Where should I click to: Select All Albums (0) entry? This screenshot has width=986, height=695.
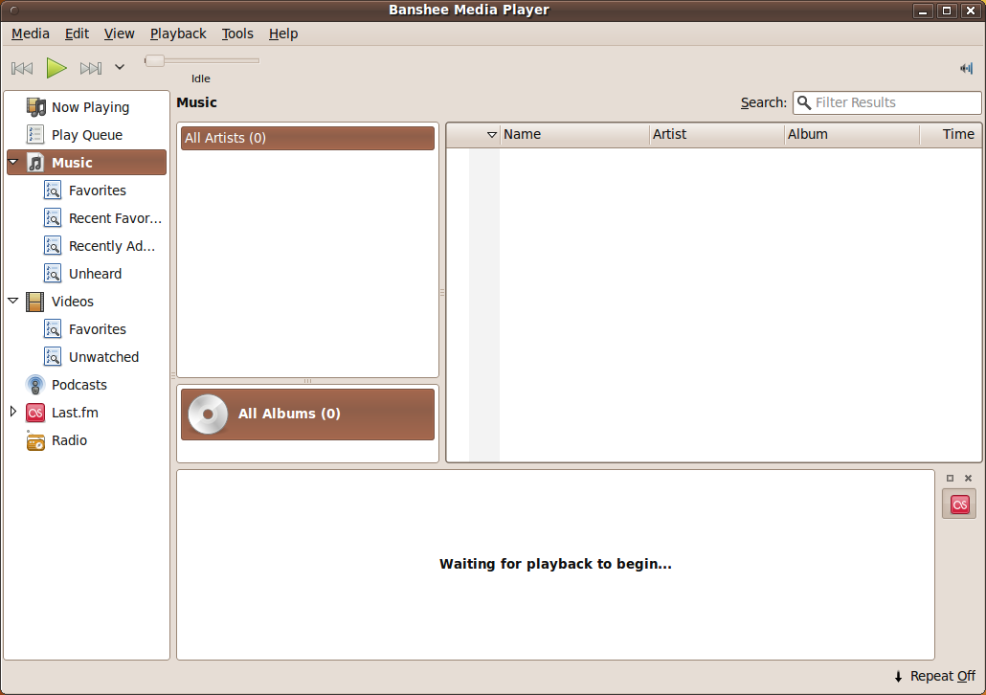[x=307, y=414]
